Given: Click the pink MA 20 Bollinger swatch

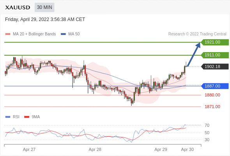Looking at the screenshot, I should [8, 34].
